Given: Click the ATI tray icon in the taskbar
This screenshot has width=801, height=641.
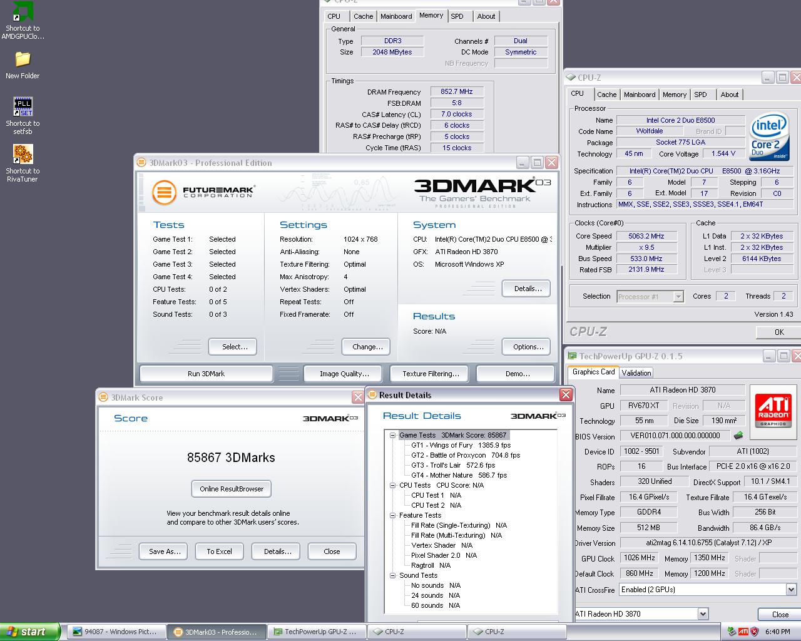Looking at the screenshot, I should coord(743,632).
